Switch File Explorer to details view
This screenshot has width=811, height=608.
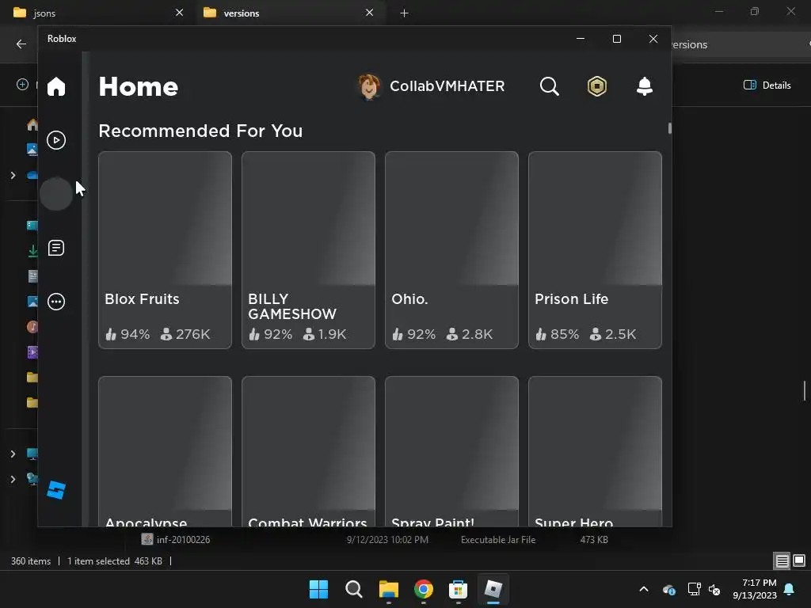pos(782,560)
